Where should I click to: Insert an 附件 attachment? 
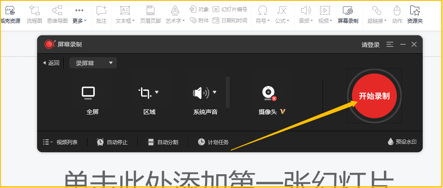pos(199,20)
